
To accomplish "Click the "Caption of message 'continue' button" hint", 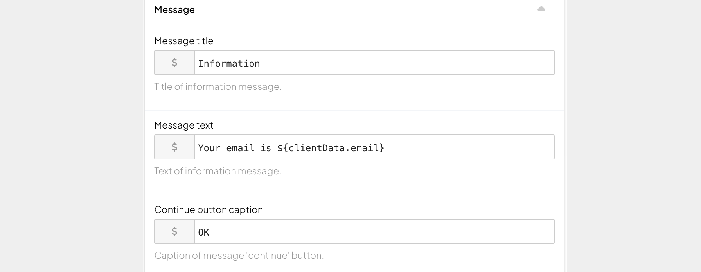I will (x=239, y=255).
